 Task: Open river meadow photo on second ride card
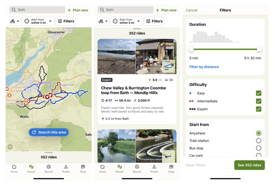tap(116, 146)
